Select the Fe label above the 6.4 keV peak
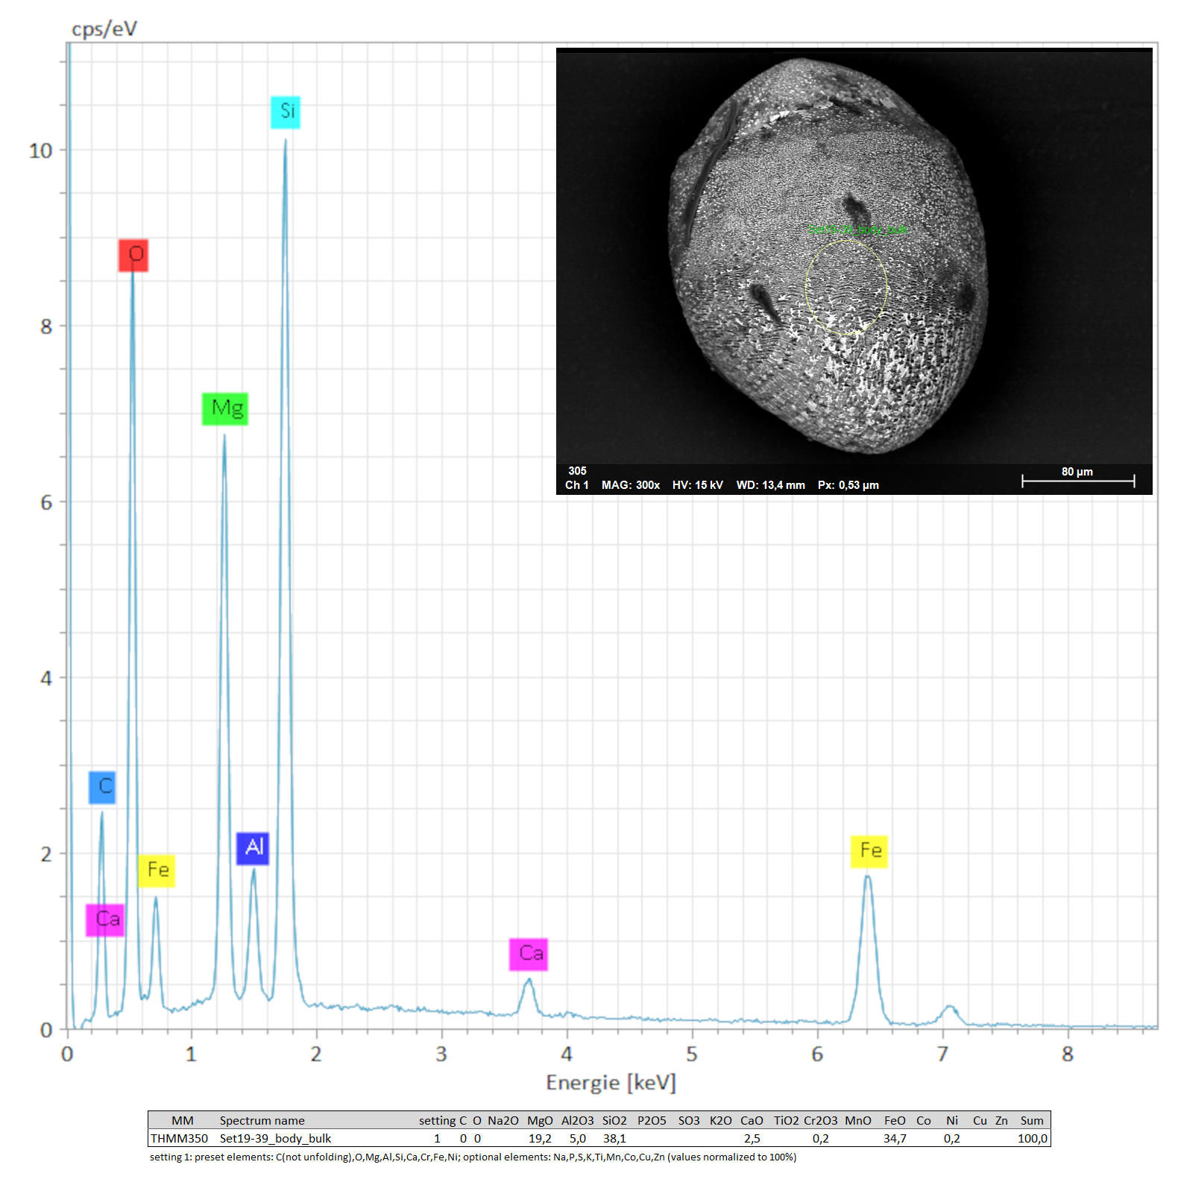 click(x=869, y=851)
